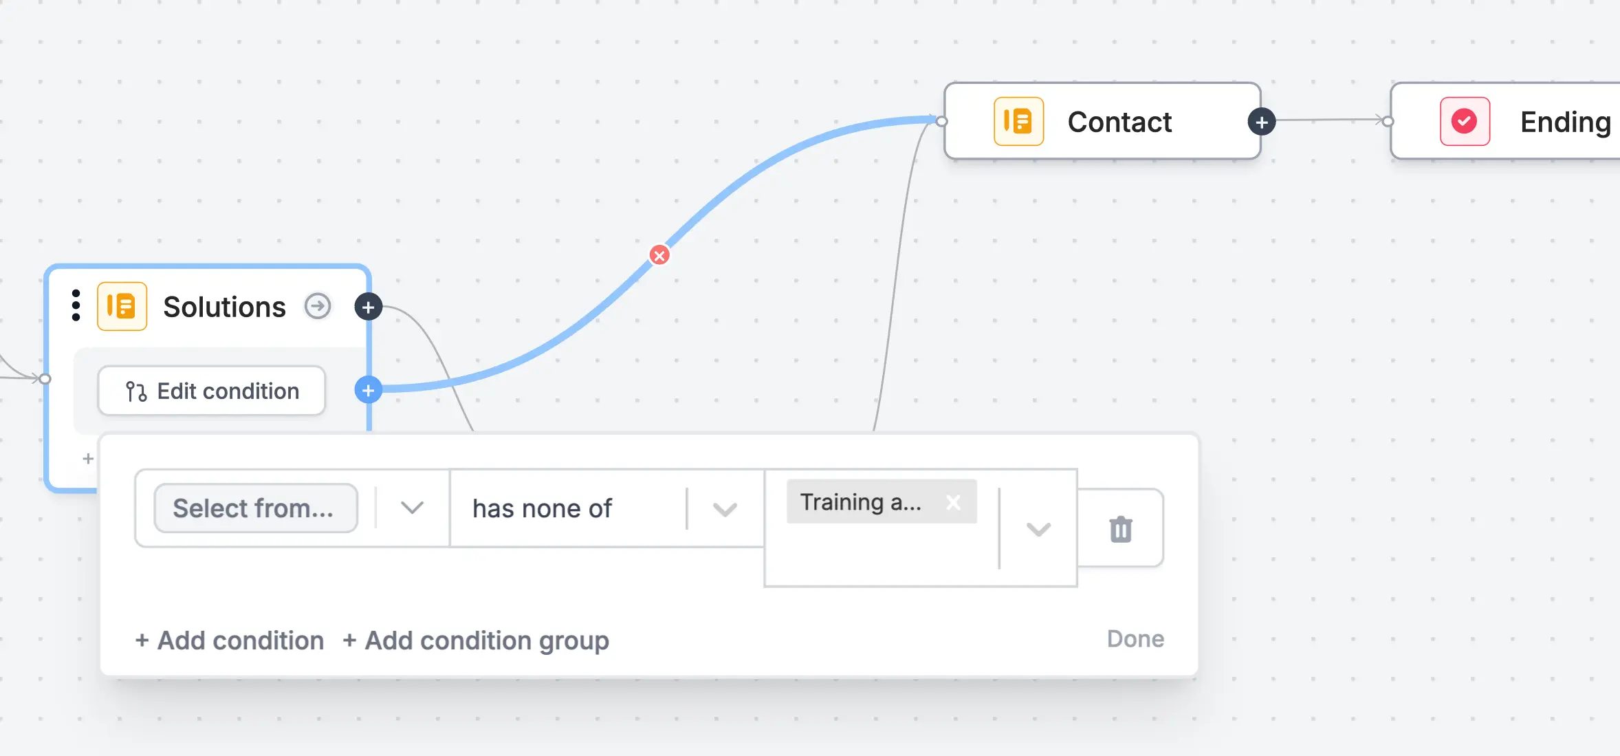Click Done to close the condition editor

coord(1135,639)
